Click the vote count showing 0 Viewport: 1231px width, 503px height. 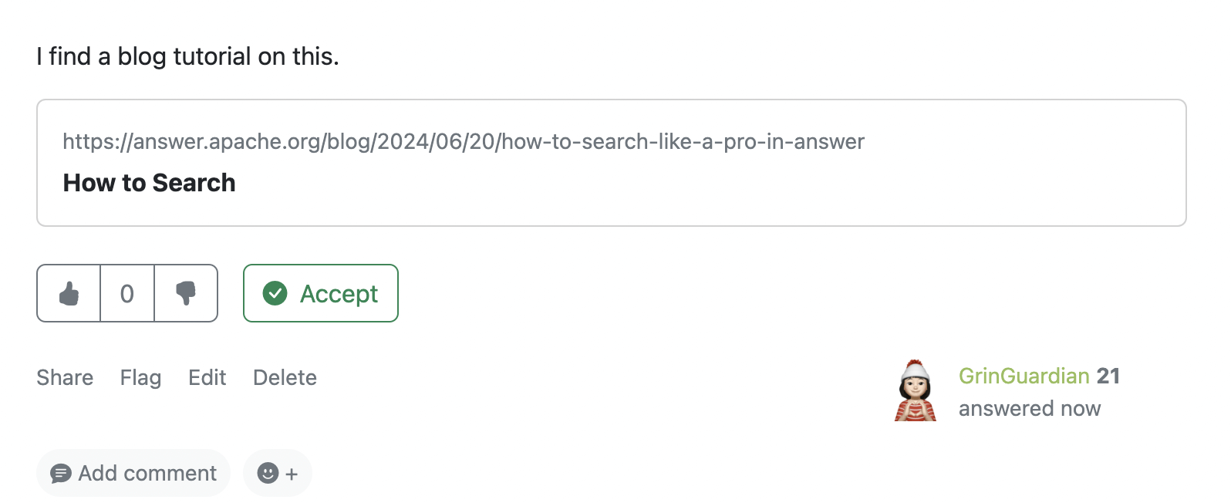pyautogui.click(x=126, y=293)
